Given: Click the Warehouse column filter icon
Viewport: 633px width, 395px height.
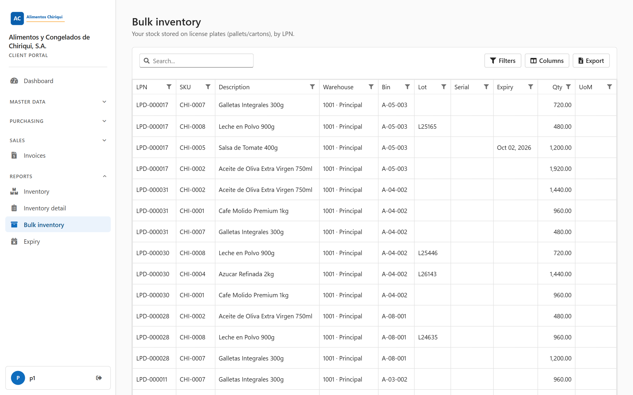Looking at the screenshot, I should (x=371, y=87).
